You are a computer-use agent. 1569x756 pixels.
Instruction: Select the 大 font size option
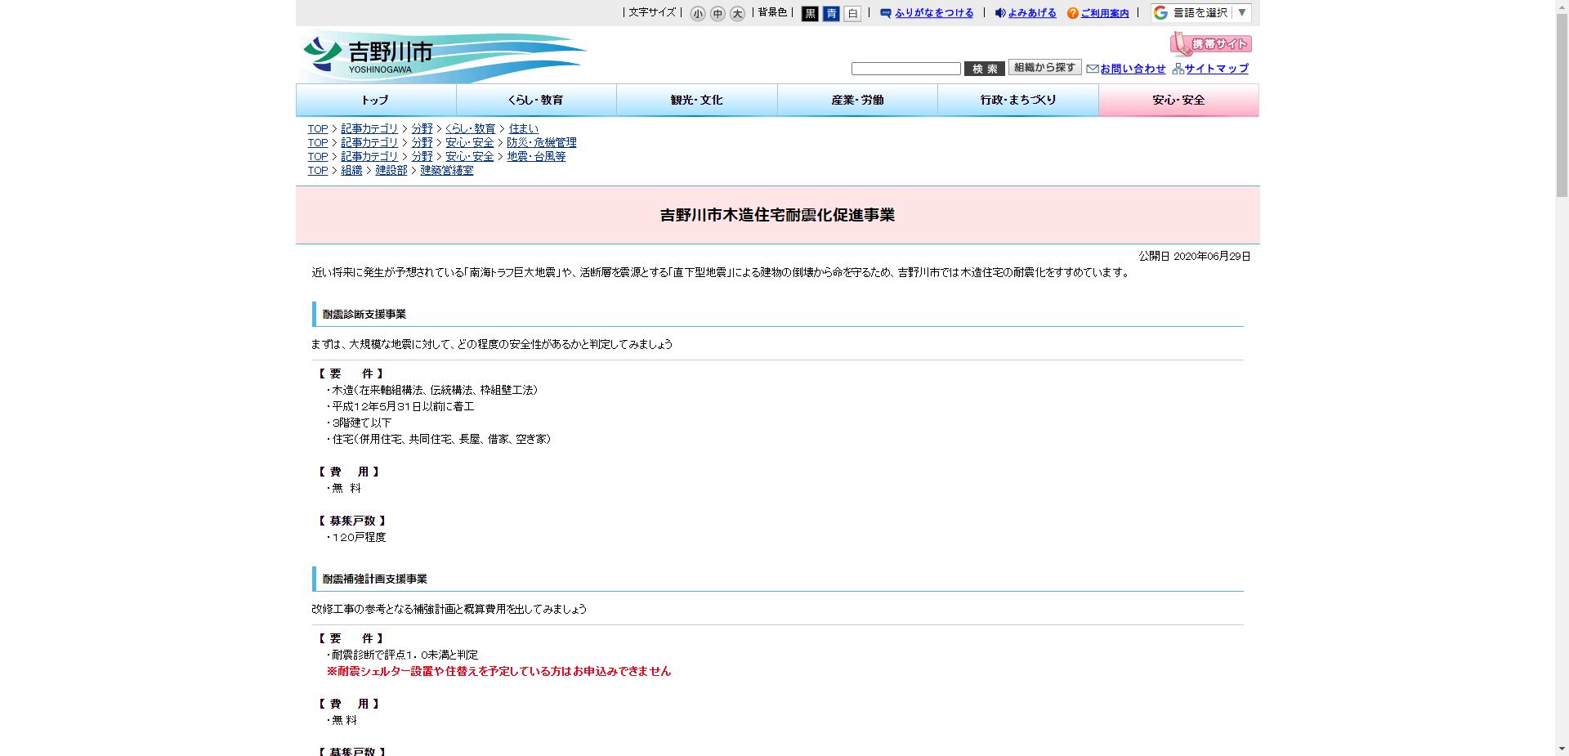coord(737,14)
